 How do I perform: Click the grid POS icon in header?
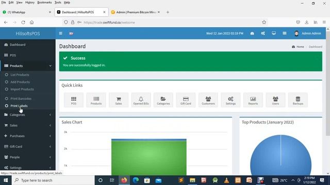point(285,33)
